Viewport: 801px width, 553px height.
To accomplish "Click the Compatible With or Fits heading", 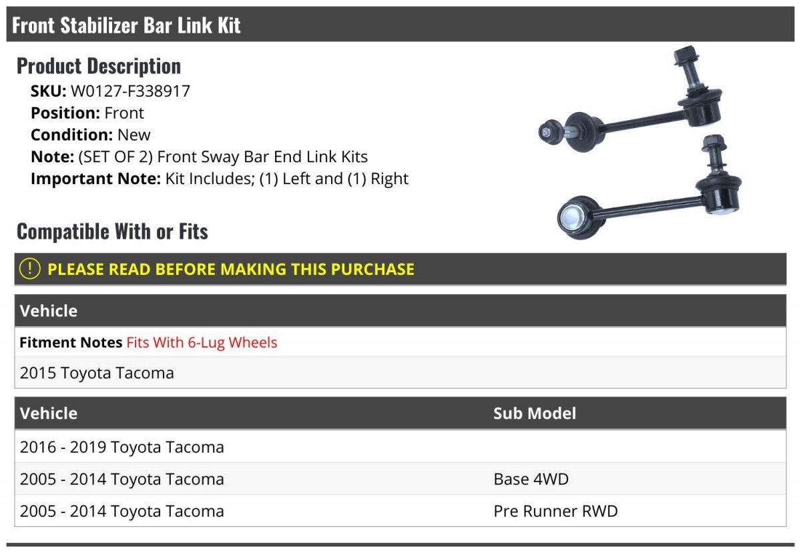I will (x=112, y=231).
